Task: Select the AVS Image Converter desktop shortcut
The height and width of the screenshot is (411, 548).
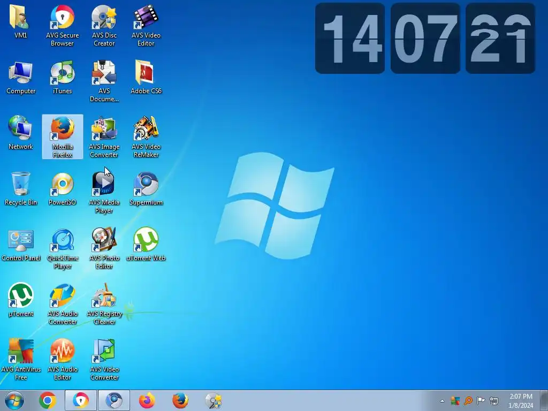Action: 104,136
